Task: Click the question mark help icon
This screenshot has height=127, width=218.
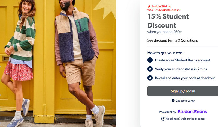Action: 163,119
